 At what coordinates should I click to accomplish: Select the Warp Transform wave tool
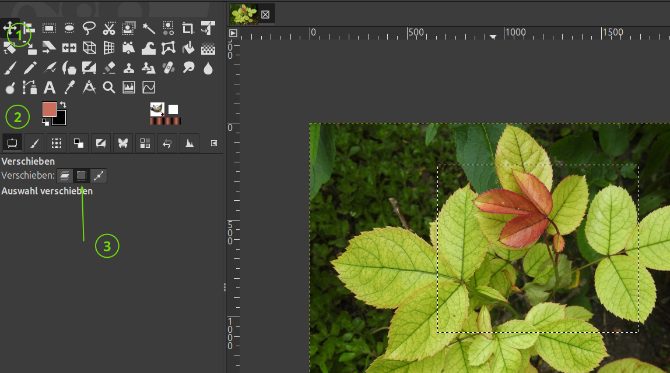tap(149, 48)
